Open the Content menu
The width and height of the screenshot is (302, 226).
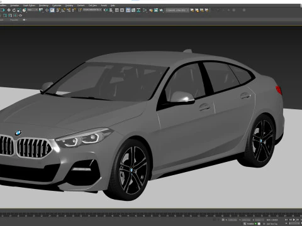(x=81, y=6)
